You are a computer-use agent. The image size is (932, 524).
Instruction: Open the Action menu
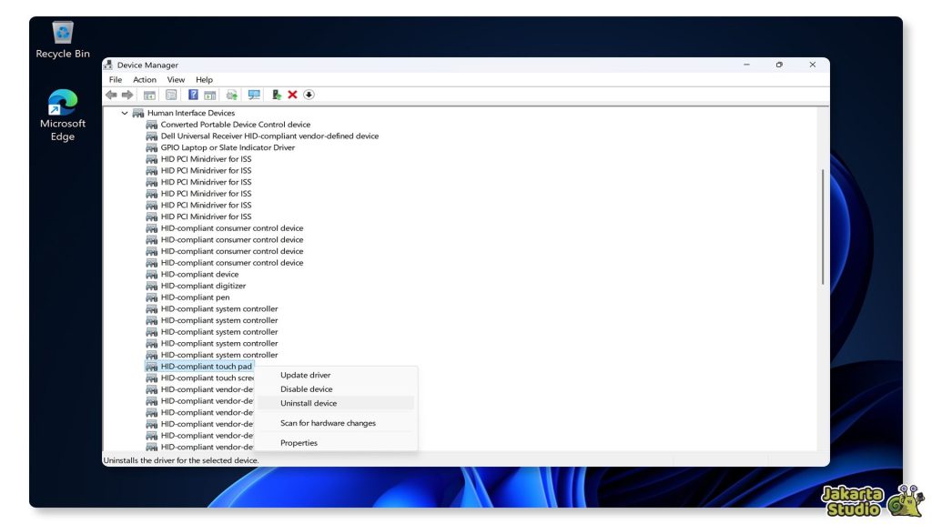tap(144, 79)
